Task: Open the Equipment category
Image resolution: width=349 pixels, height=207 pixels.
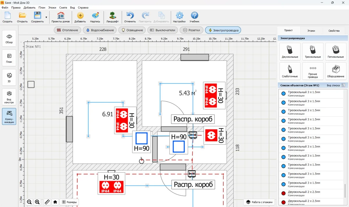Action: (336, 71)
